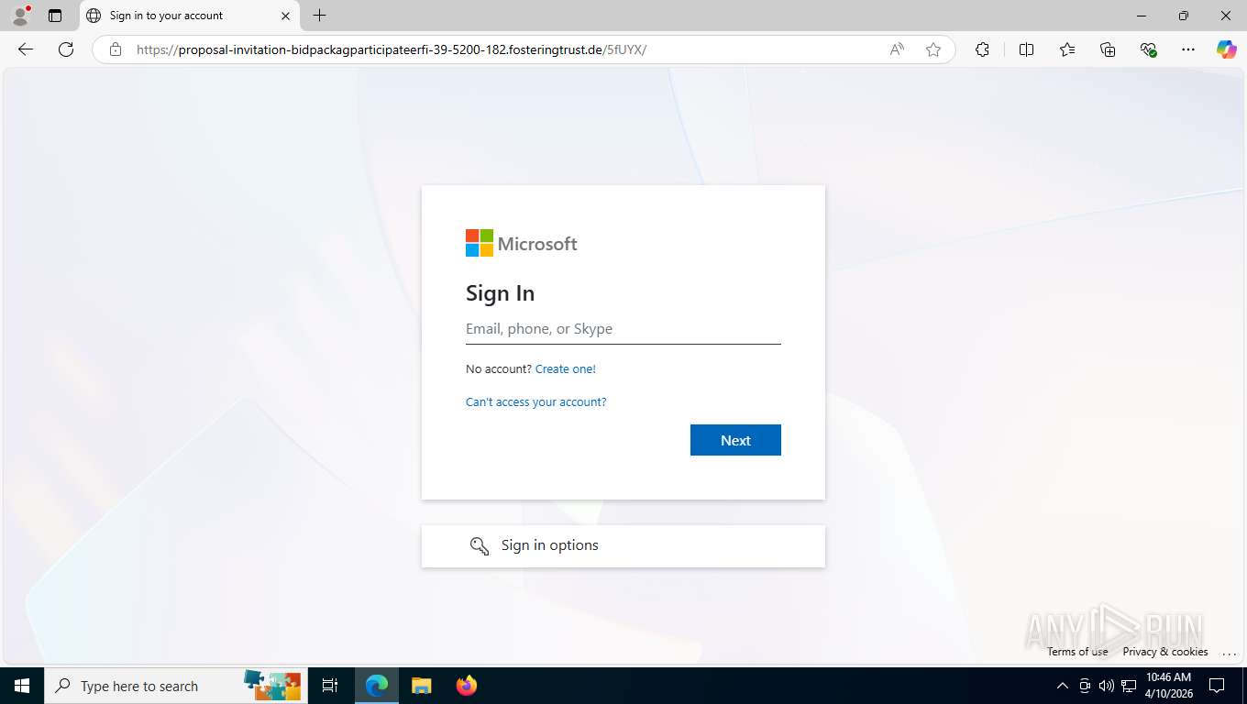Open Task View on the taskbar
Image resolution: width=1247 pixels, height=704 pixels.
[x=330, y=686]
